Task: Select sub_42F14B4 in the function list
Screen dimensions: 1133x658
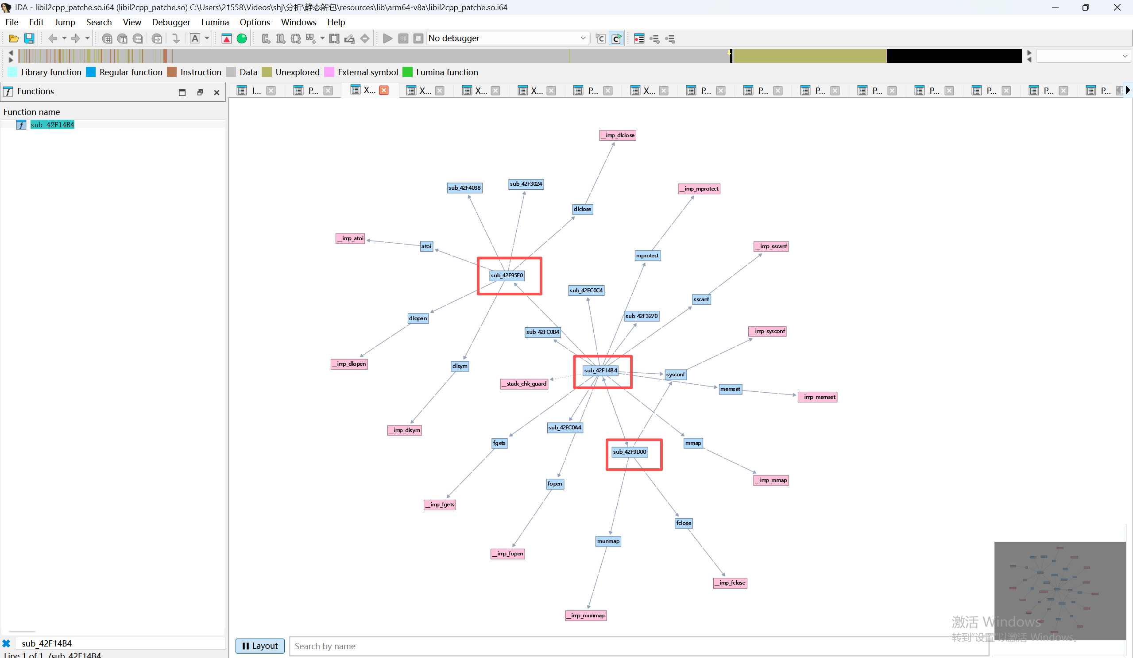Action: point(52,125)
